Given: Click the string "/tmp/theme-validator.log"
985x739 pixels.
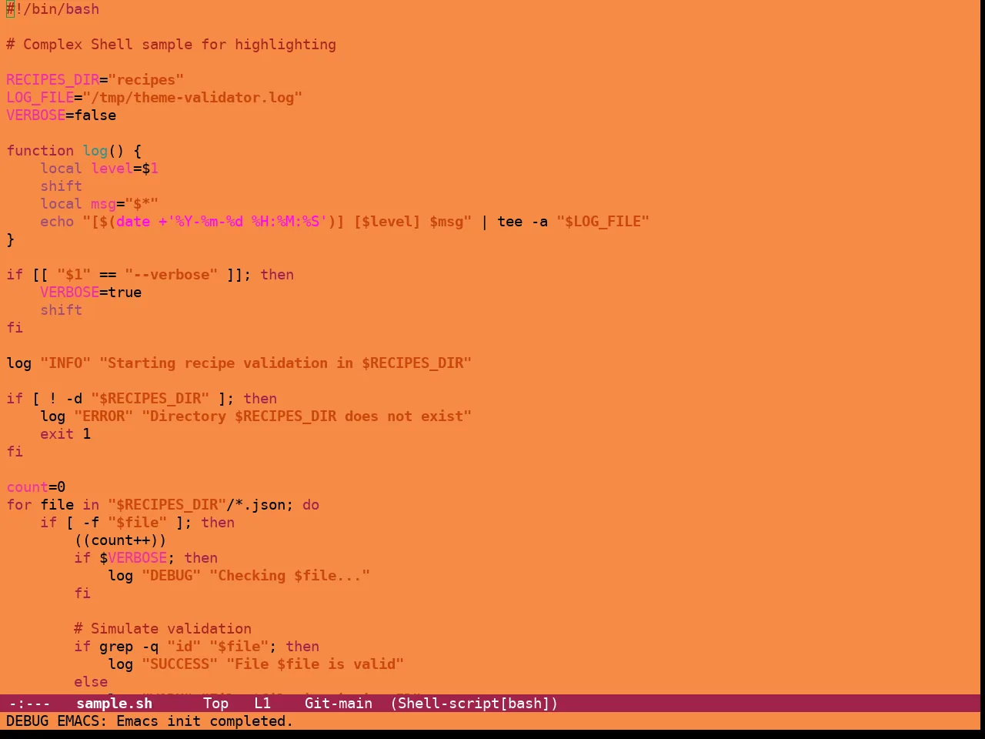Looking at the screenshot, I should [192, 98].
